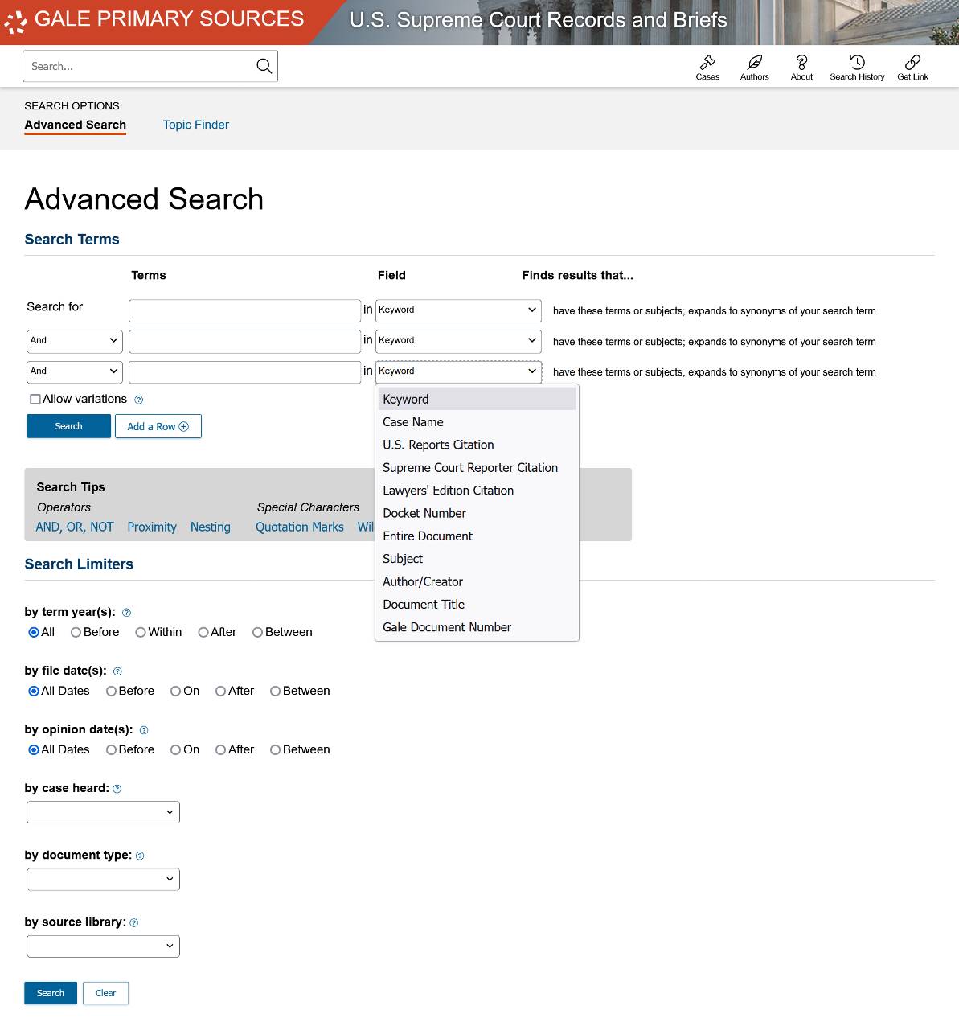
Task: Select After radio for term years
Action: tap(203, 632)
